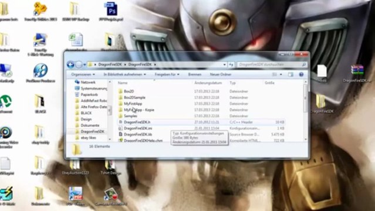Select the MyFirstApp folder row
Viewport: 375px width, 211px height.
point(201,104)
